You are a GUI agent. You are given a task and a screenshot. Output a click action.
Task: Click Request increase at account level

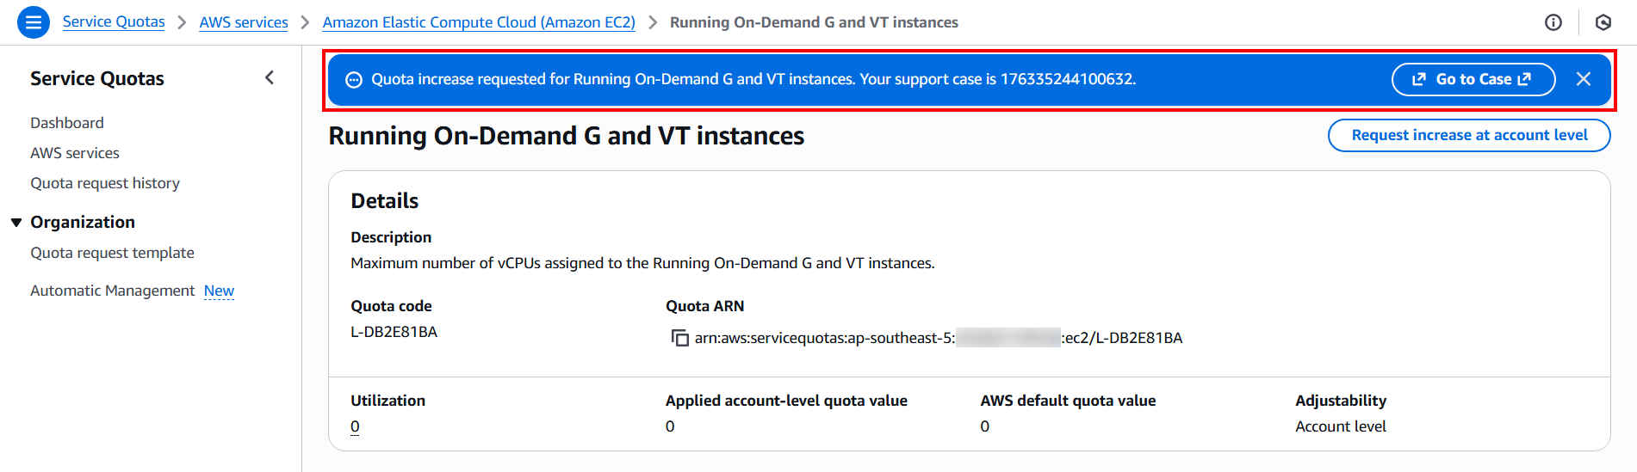point(1468,135)
